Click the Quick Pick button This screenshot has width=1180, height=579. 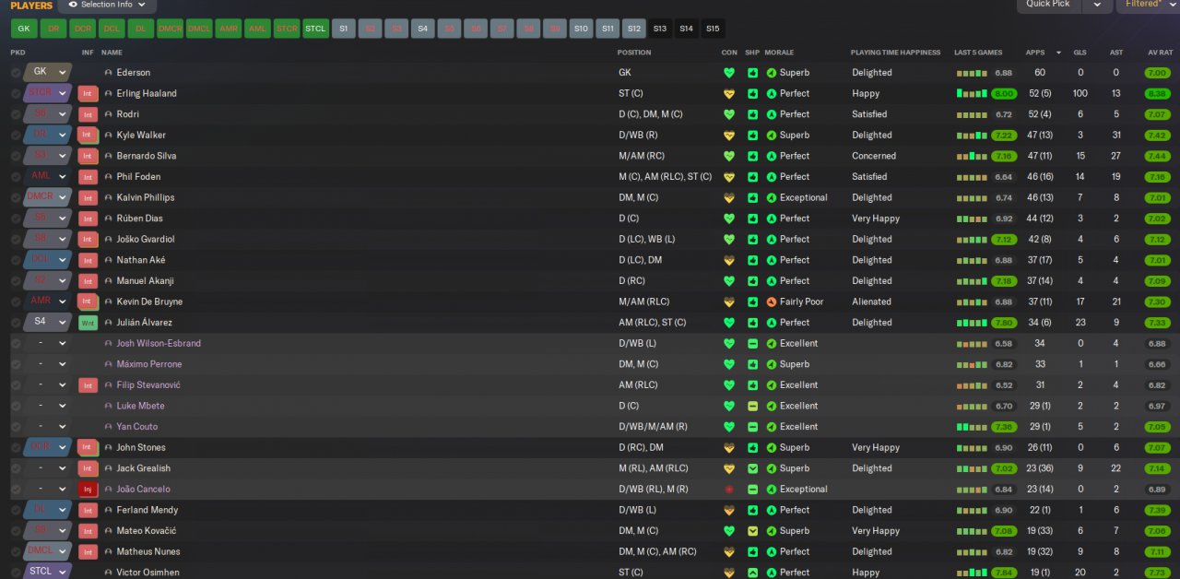(1048, 4)
